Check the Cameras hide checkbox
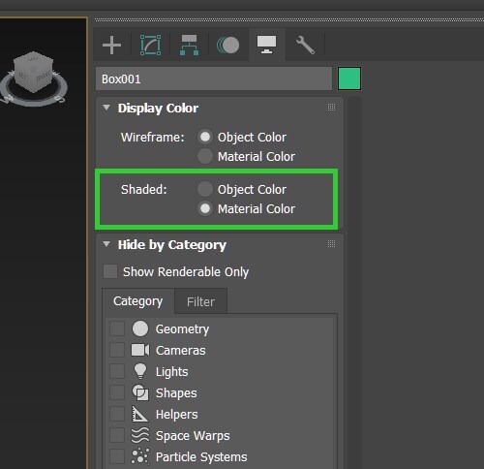The image size is (484, 469). 117,350
